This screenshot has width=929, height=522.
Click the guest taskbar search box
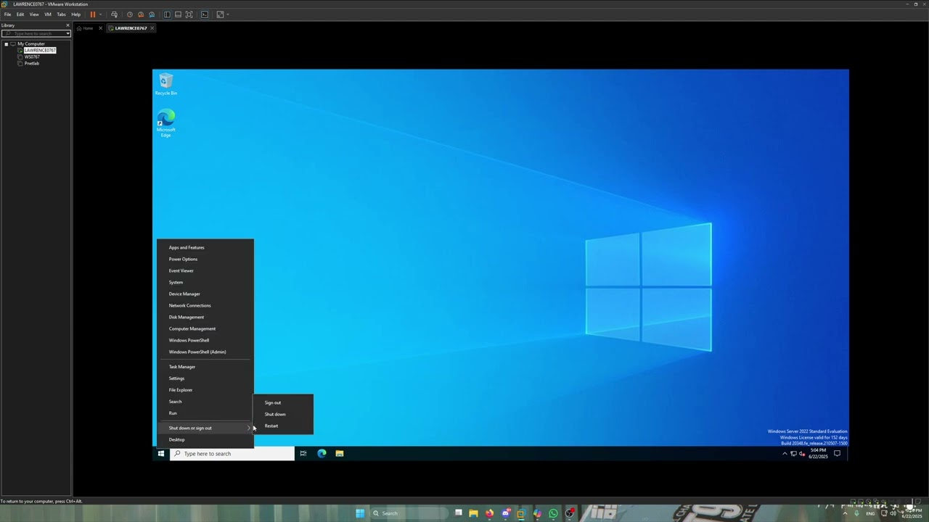[x=232, y=454]
